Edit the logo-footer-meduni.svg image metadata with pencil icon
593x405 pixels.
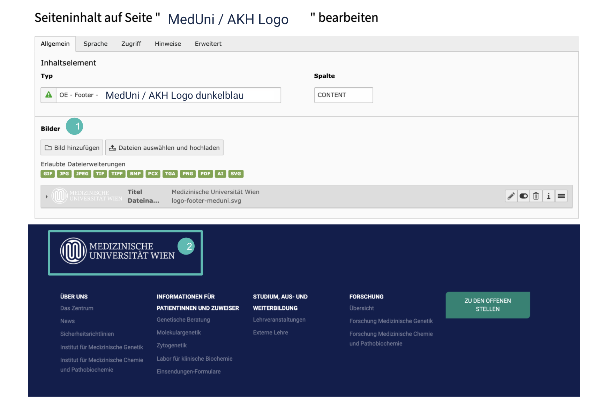(511, 196)
